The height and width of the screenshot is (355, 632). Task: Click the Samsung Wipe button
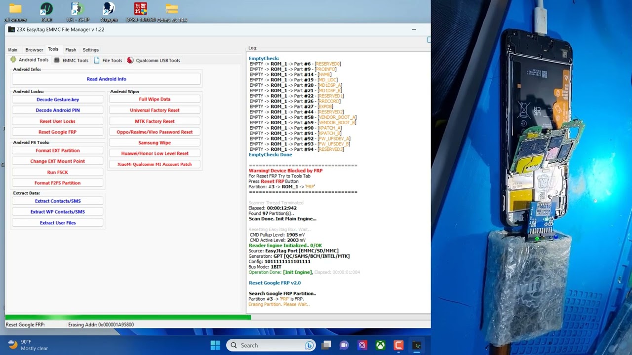[155, 143]
